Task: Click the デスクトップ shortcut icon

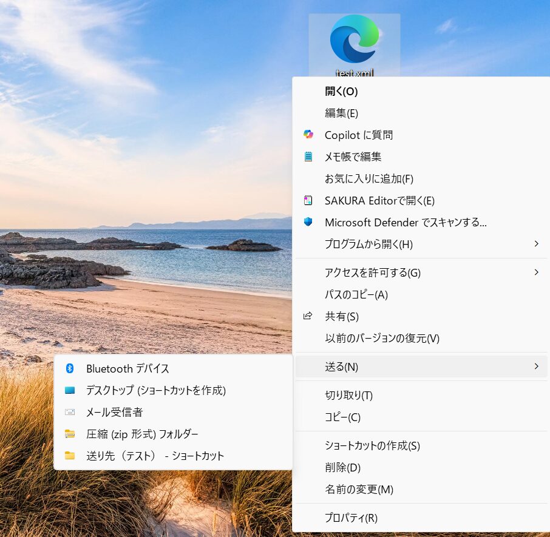Action: click(x=70, y=390)
